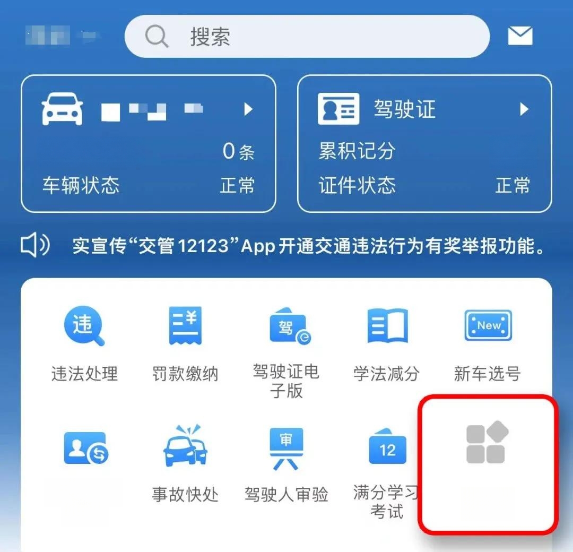The height and width of the screenshot is (552, 573).
Task: Open the gray more-services grid icon
Action: (x=488, y=442)
